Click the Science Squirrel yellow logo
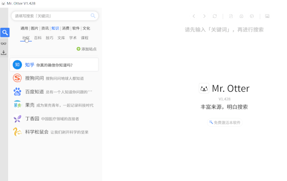This screenshot has width=287, height=181. pos(17,132)
